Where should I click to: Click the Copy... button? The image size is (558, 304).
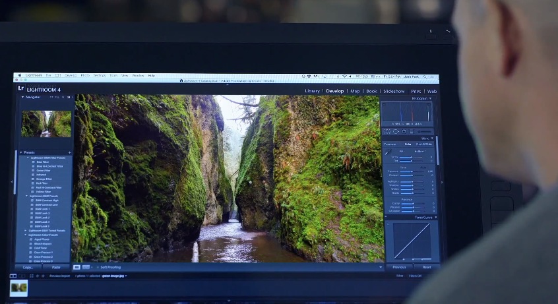[28, 267]
